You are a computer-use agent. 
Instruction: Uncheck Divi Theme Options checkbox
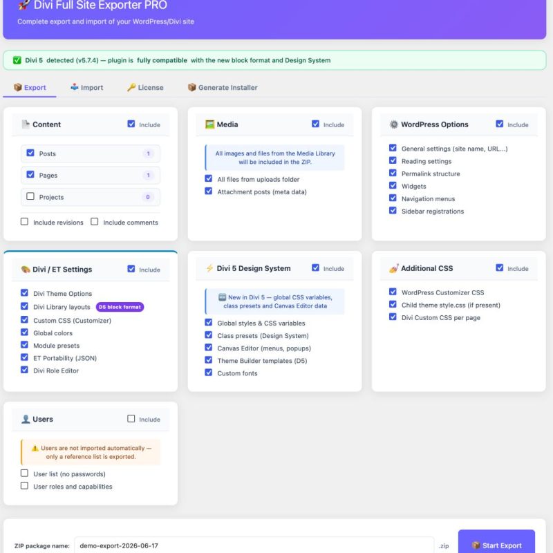(x=24, y=292)
